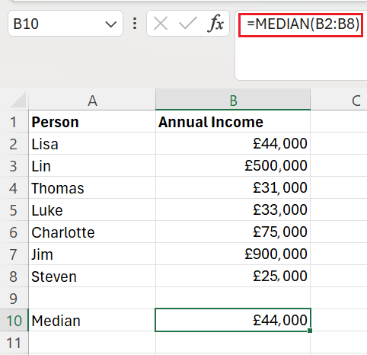The height and width of the screenshot is (355, 367).
Task: Cancel formula entry with the X icon
Action: coord(161,24)
